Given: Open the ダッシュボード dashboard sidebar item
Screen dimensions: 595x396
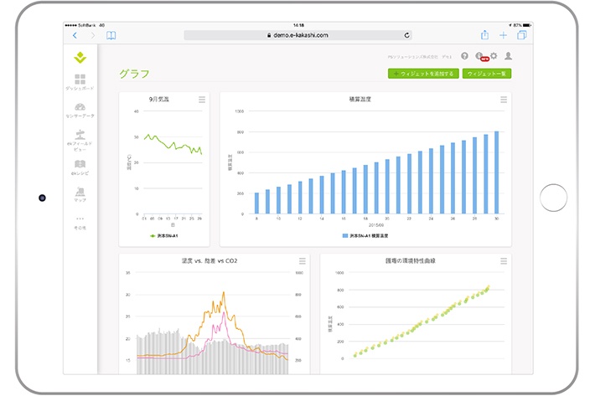Looking at the screenshot, I should pyautogui.click(x=80, y=82).
